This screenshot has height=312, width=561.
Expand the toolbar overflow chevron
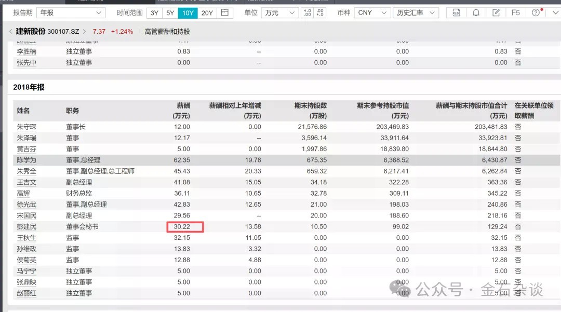point(555,13)
